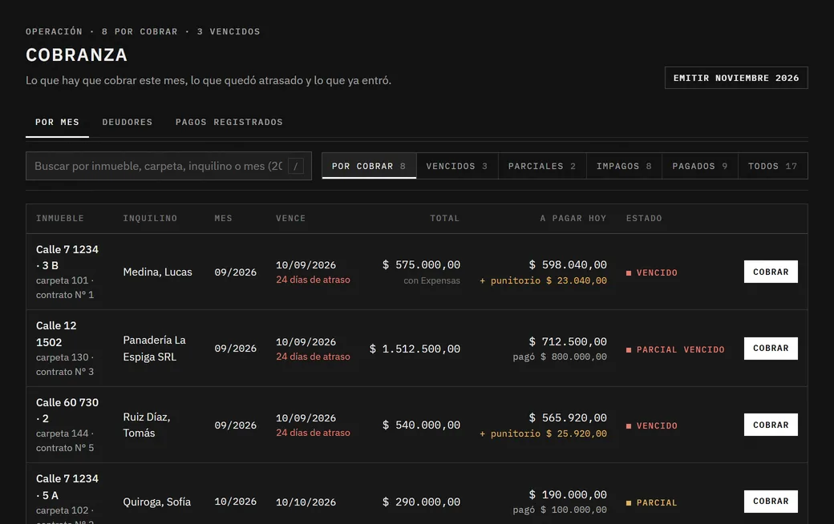Screen dimensions: 834x524
Task: Click pagó $ 800.000,00 text
Action: (560, 357)
